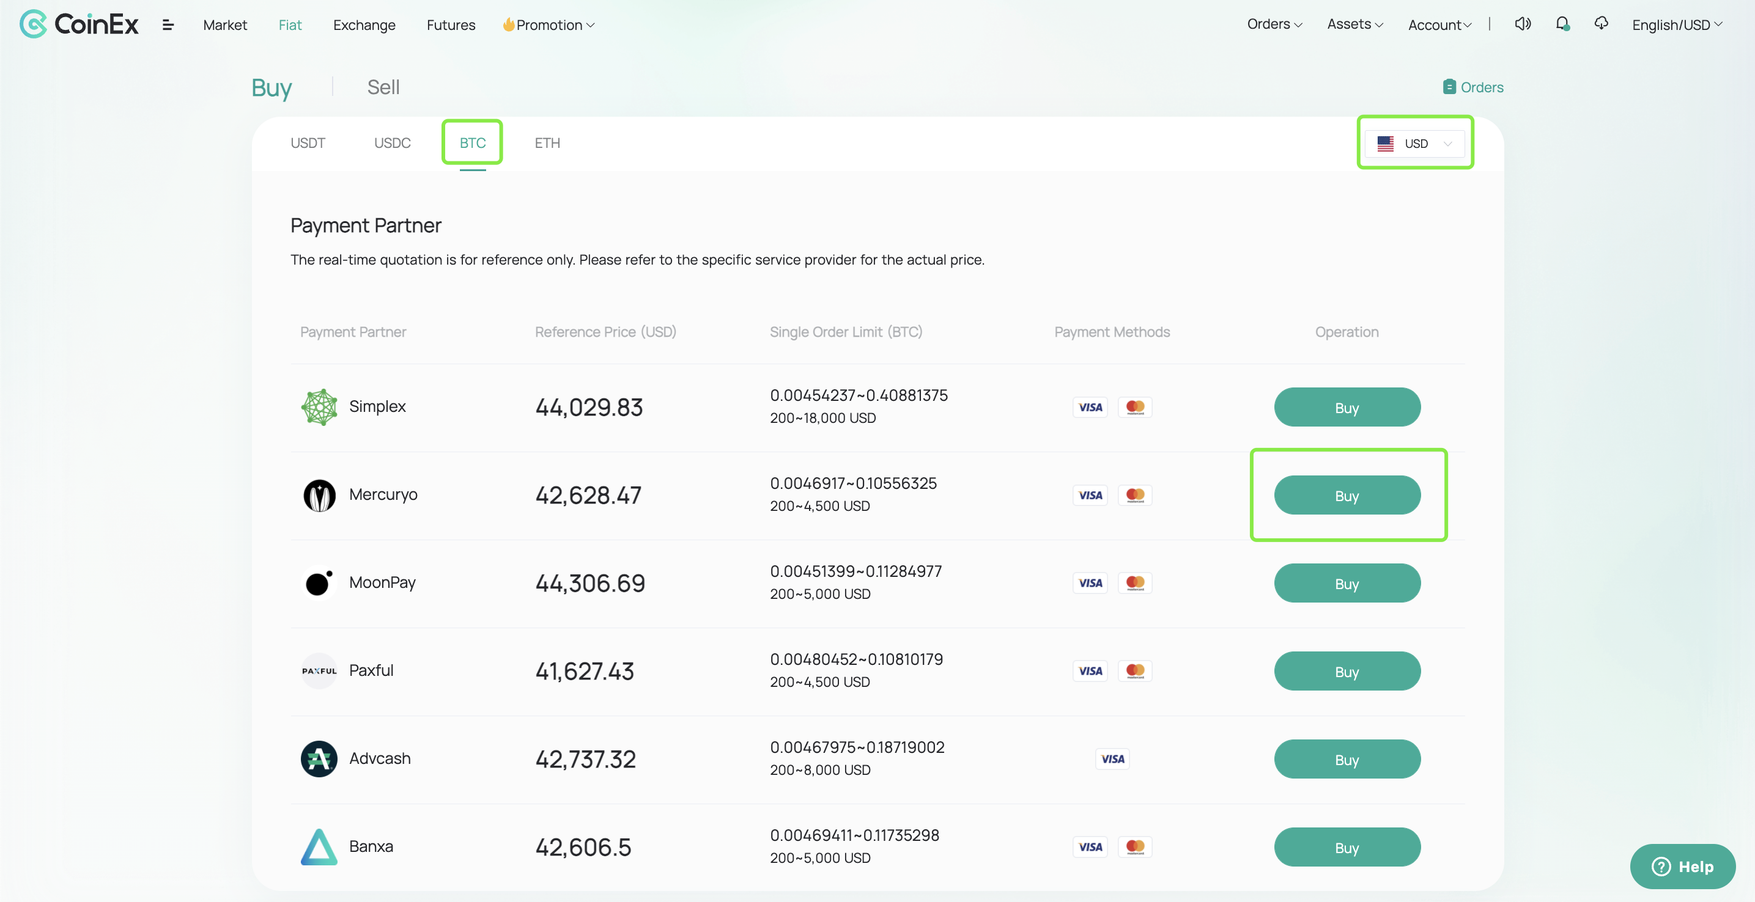Buy BTC through Simplex
The image size is (1755, 902).
click(1347, 407)
